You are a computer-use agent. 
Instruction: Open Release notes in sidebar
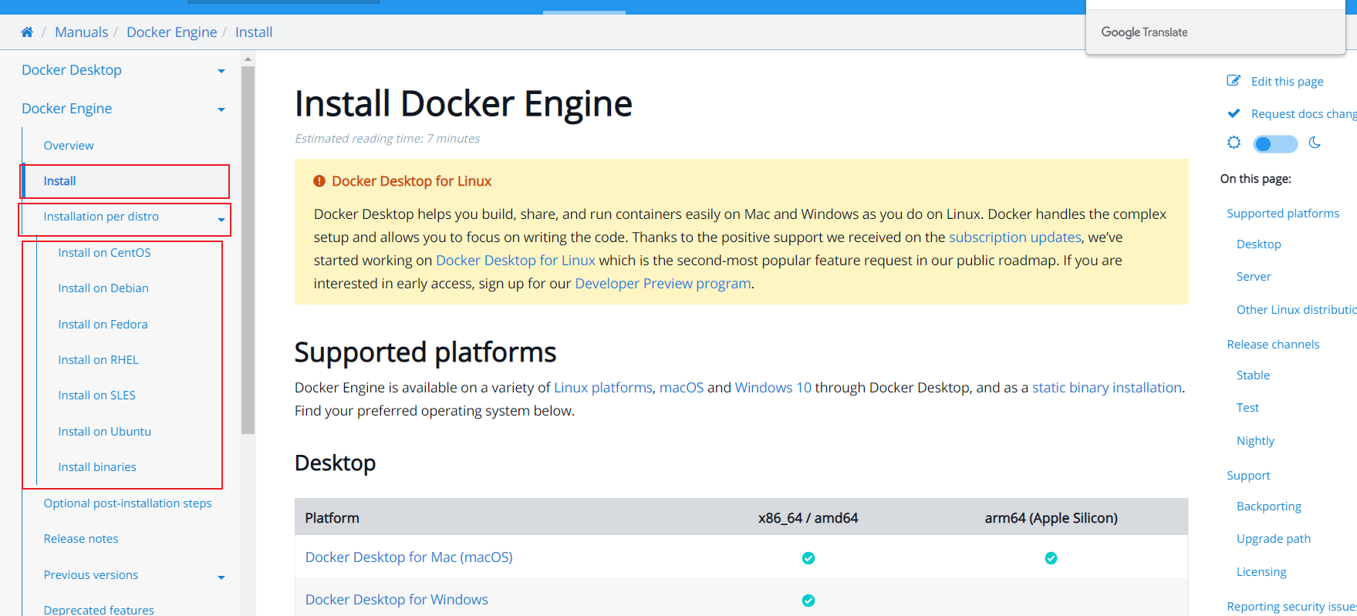(x=81, y=539)
